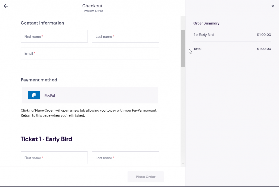Click the vertical scrollbar thumb
The height and width of the screenshot is (187, 279).
click(183, 48)
